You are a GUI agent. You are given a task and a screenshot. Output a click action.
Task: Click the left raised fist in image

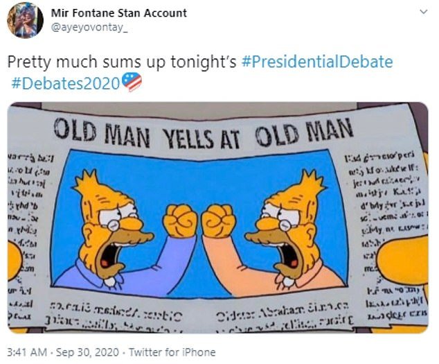click(x=180, y=220)
